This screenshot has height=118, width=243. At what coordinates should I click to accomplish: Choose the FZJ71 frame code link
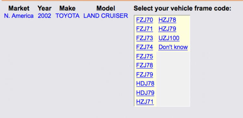pos(145,29)
